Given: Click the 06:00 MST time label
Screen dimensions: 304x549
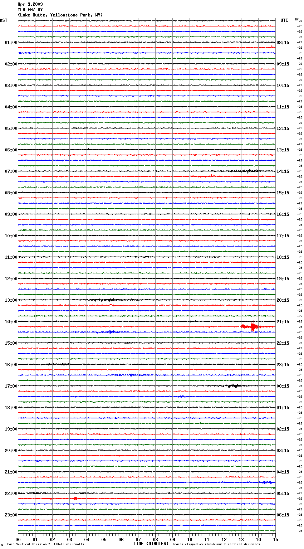Looking at the screenshot, I should click(11, 150).
